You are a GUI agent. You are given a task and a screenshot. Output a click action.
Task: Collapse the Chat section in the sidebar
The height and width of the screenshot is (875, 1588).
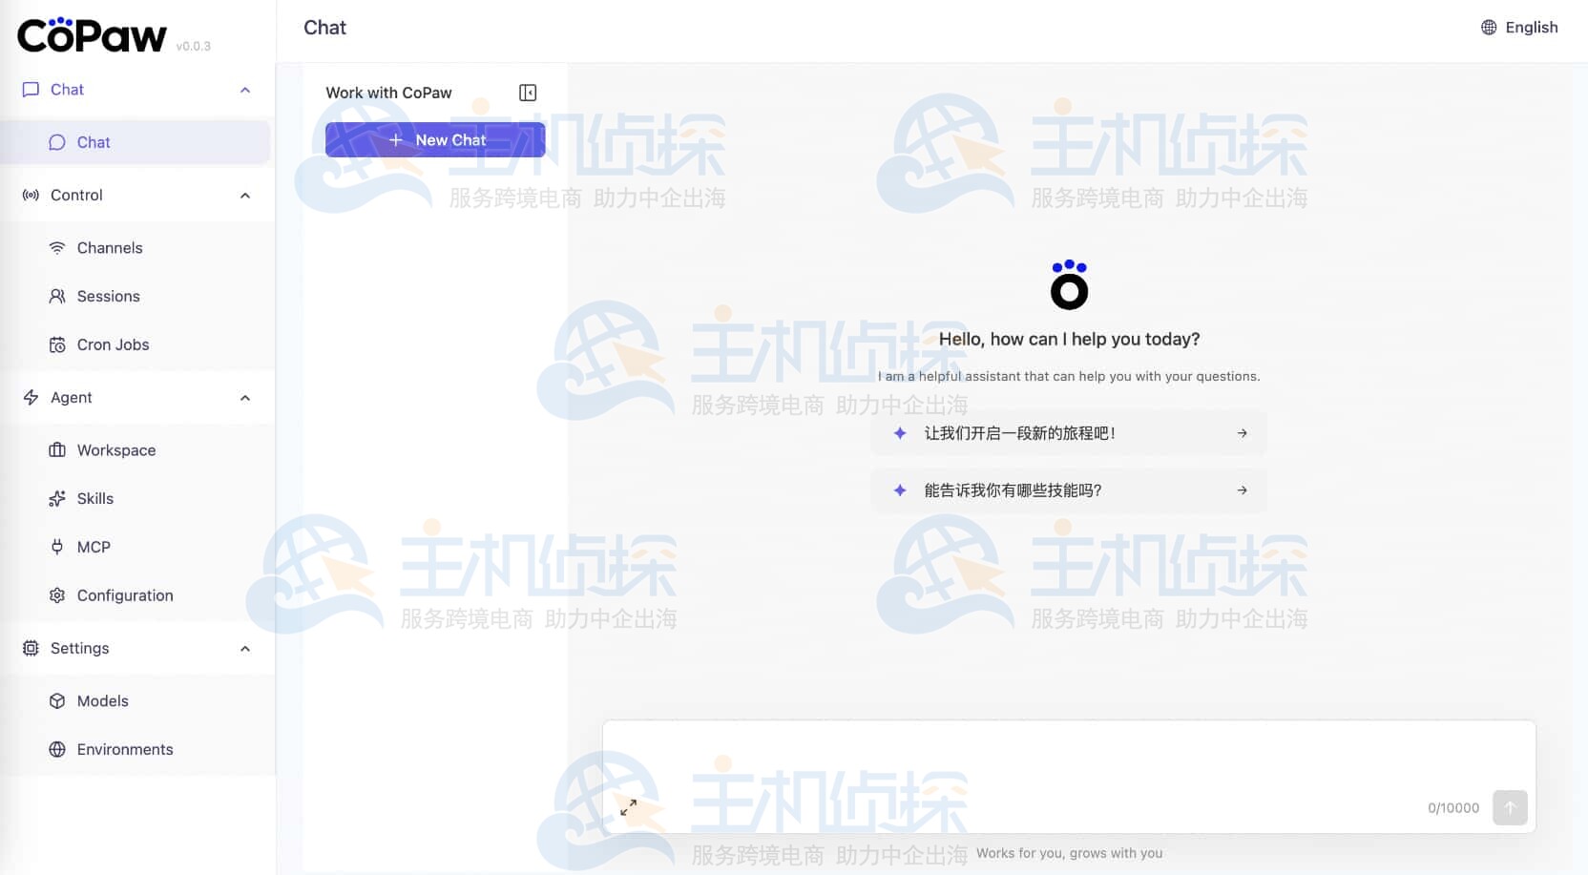point(245,89)
